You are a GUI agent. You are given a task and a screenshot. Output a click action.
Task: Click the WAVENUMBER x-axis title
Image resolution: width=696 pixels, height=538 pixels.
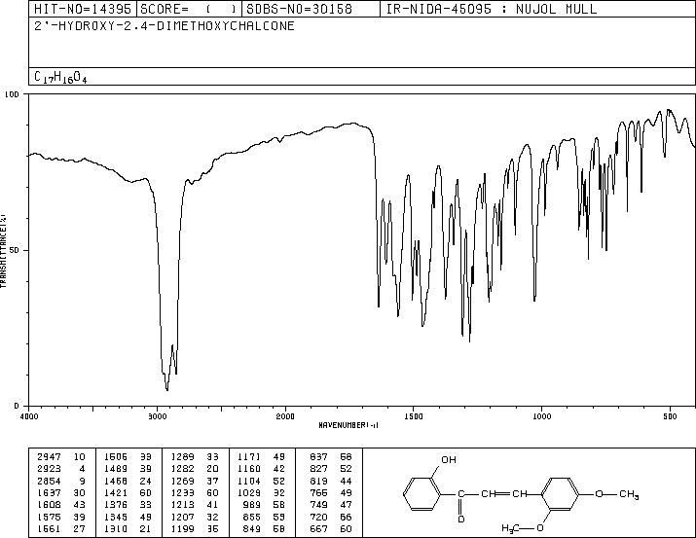pos(348,425)
